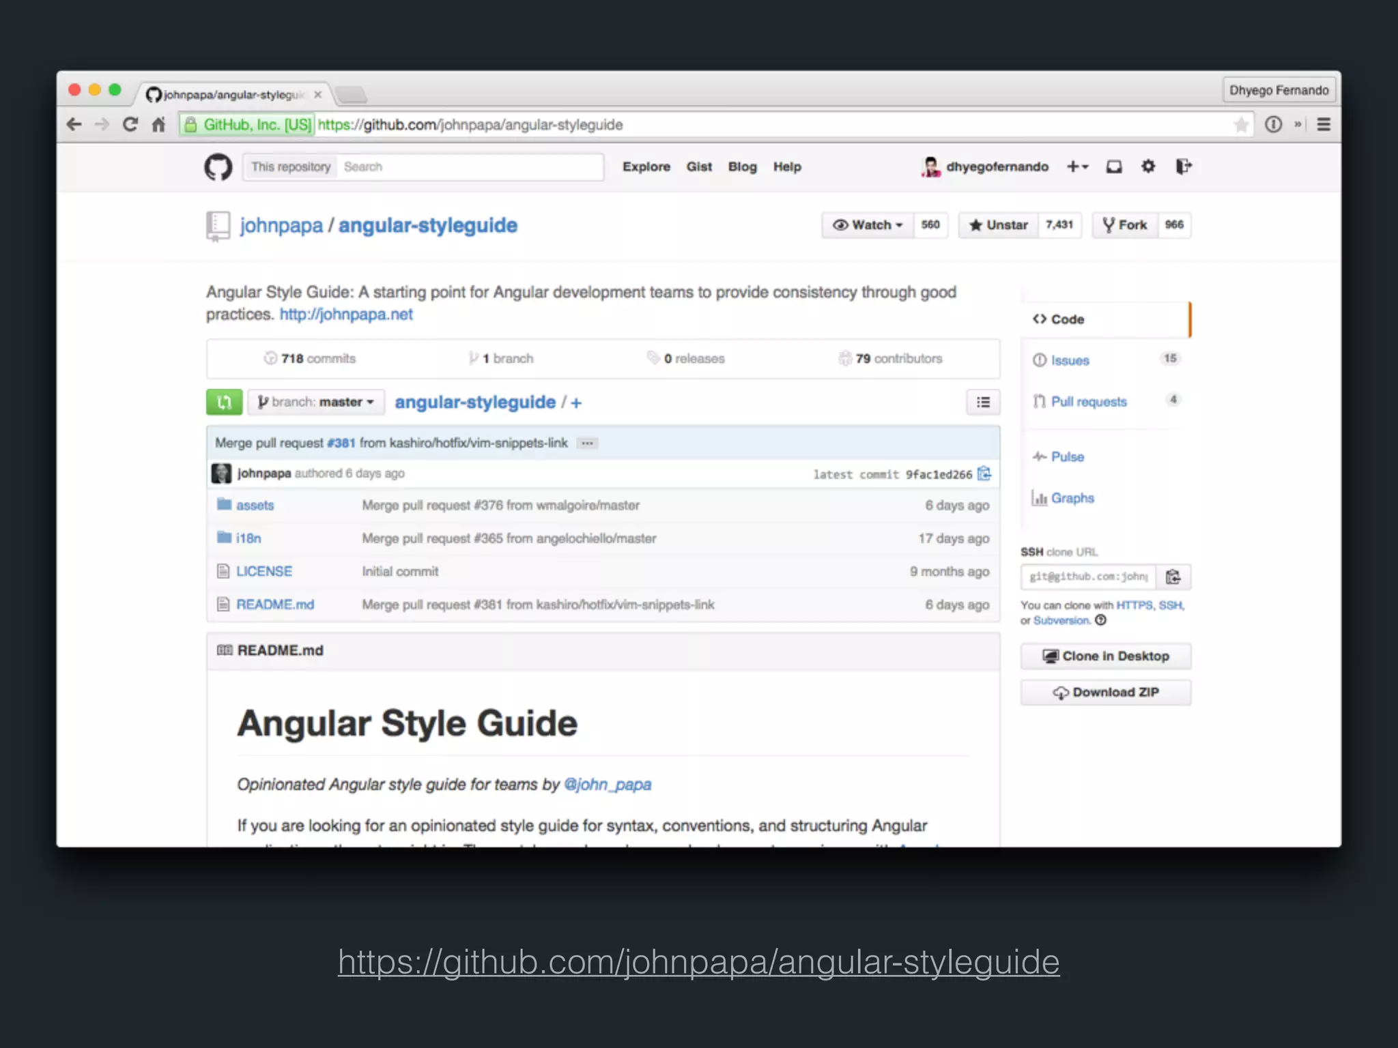Click Download ZIP button
This screenshot has height=1048, width=1398.
tap(1105, 693)
